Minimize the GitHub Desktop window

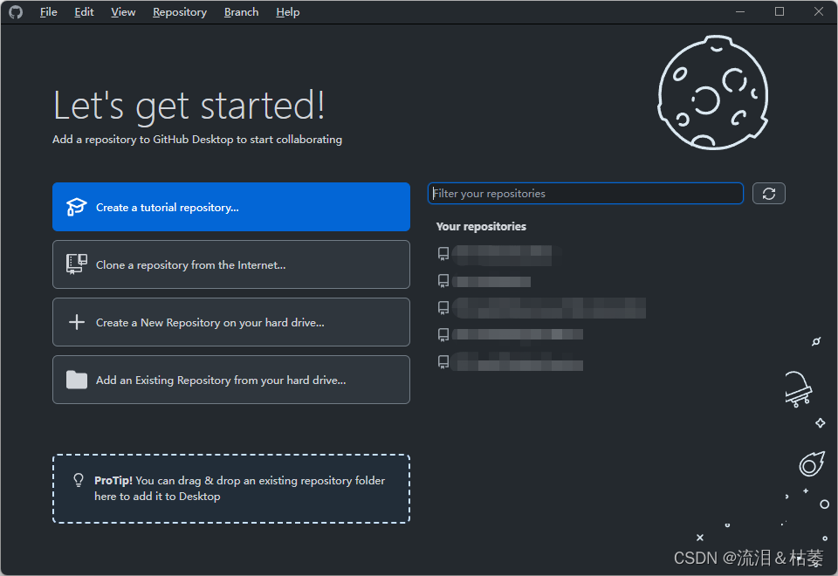click(740, 11)
